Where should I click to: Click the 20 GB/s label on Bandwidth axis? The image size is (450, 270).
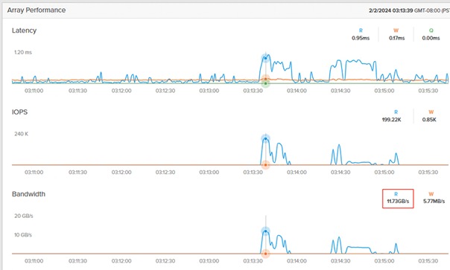click(24, 216)
